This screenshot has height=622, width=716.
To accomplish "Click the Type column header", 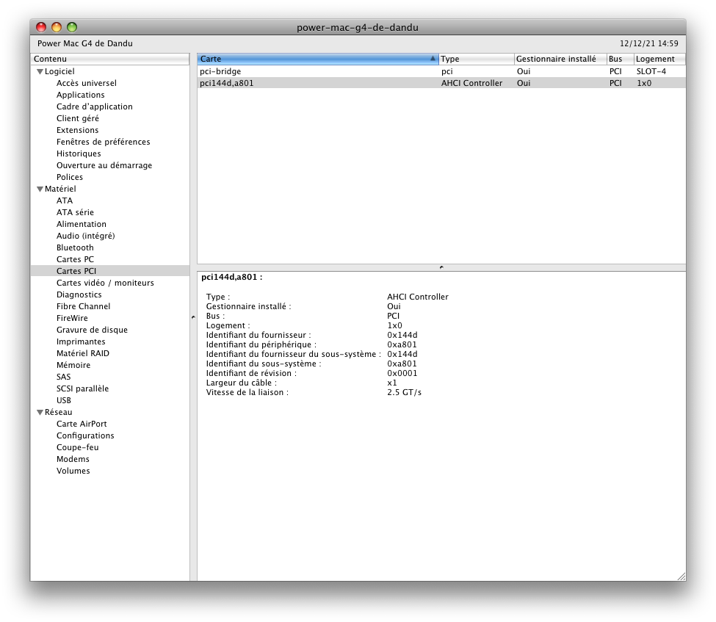I will [x=475, y=59].
